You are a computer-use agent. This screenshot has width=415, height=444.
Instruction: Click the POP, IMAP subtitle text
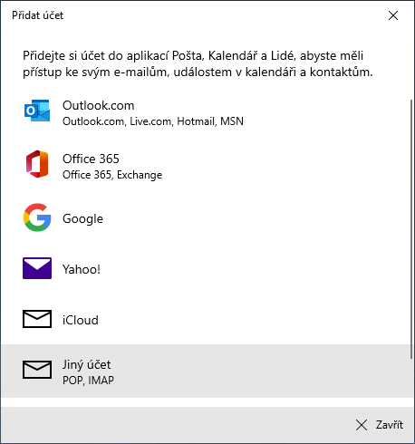pos(88,381)
